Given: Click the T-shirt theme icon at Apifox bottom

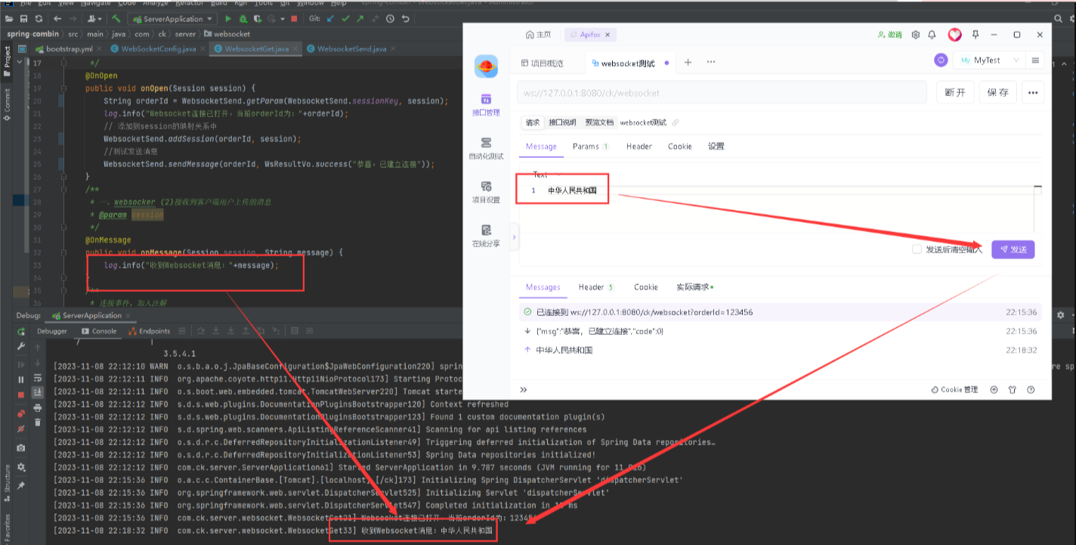Looking at the screenshot, I should [x=1012, y=390].
